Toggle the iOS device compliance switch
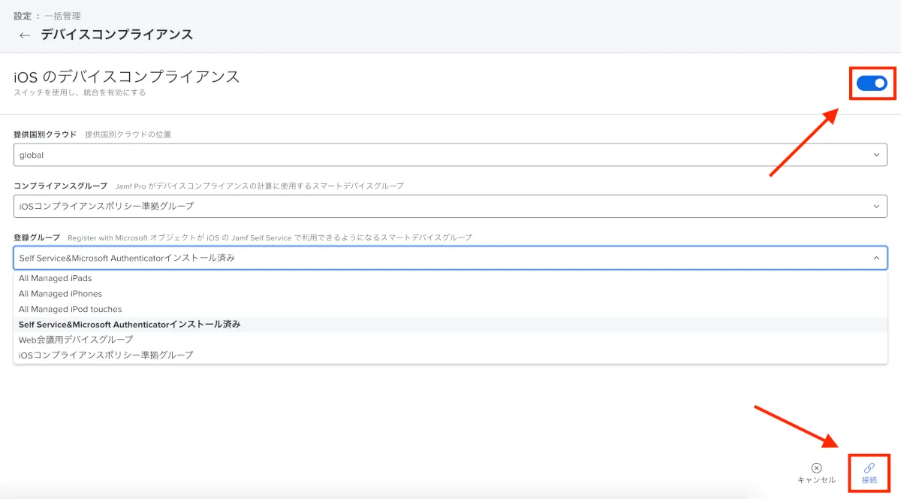The image size is (901, 499). (x=872, y=83)
